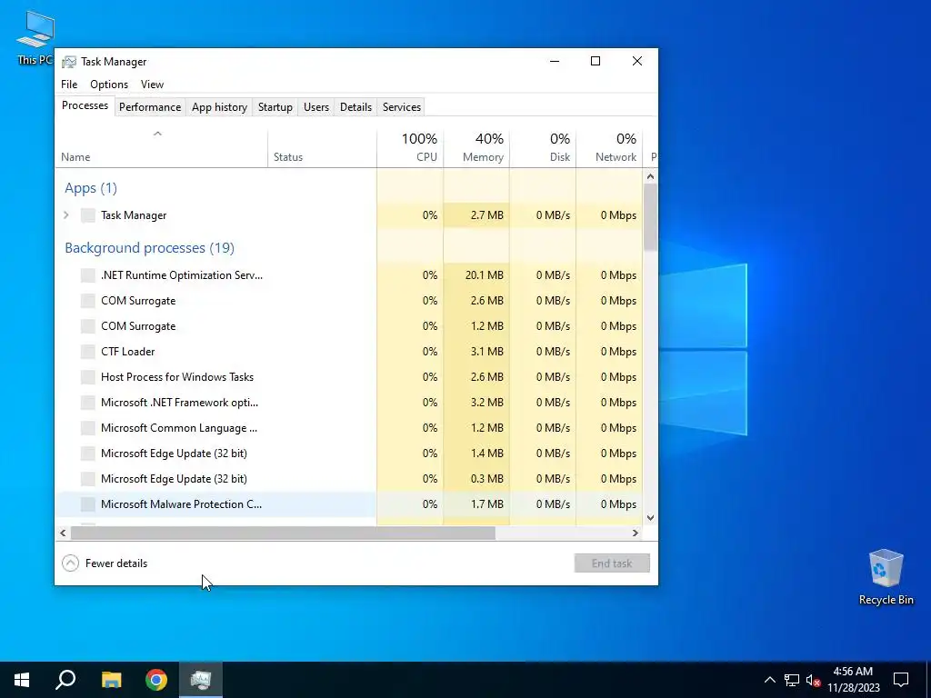The height and width of the screenshot is (698, 931).
Task: Click the 20.1 MB memory value
Action: [x=485, y=275]
